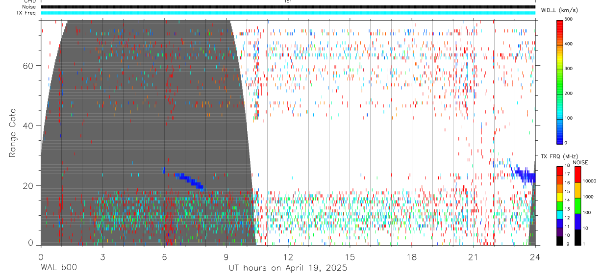
Task: Click the '10000' tick on noise legend
Action: tap(589, 181)
